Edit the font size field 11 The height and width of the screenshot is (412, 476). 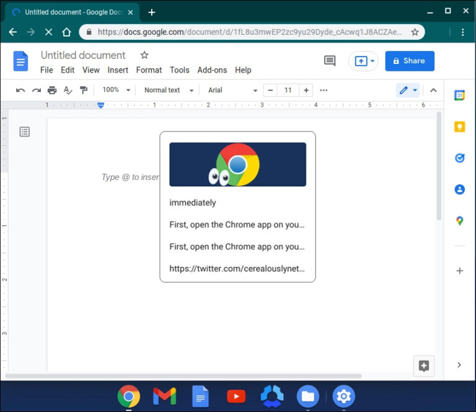(x=288, y=90)
